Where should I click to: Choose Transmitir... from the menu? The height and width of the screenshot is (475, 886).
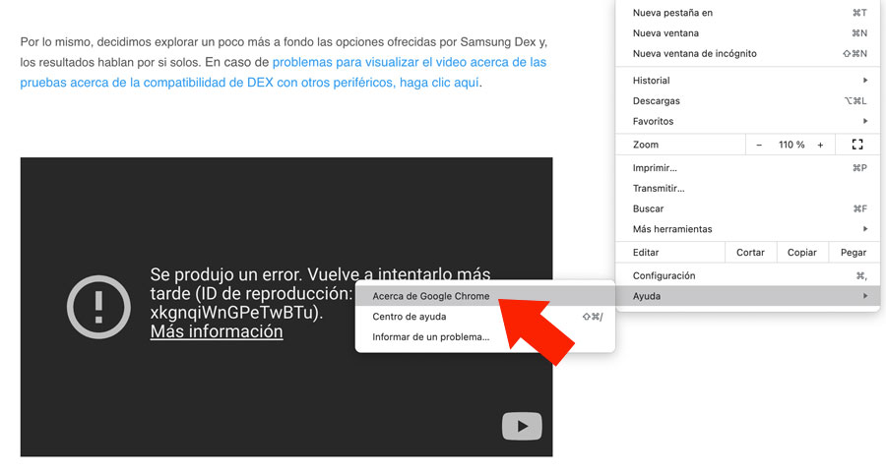point(747,188)
